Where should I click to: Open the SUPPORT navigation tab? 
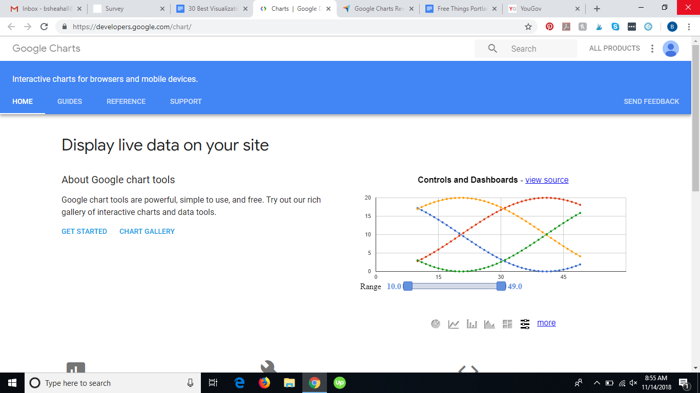[186, 101]
